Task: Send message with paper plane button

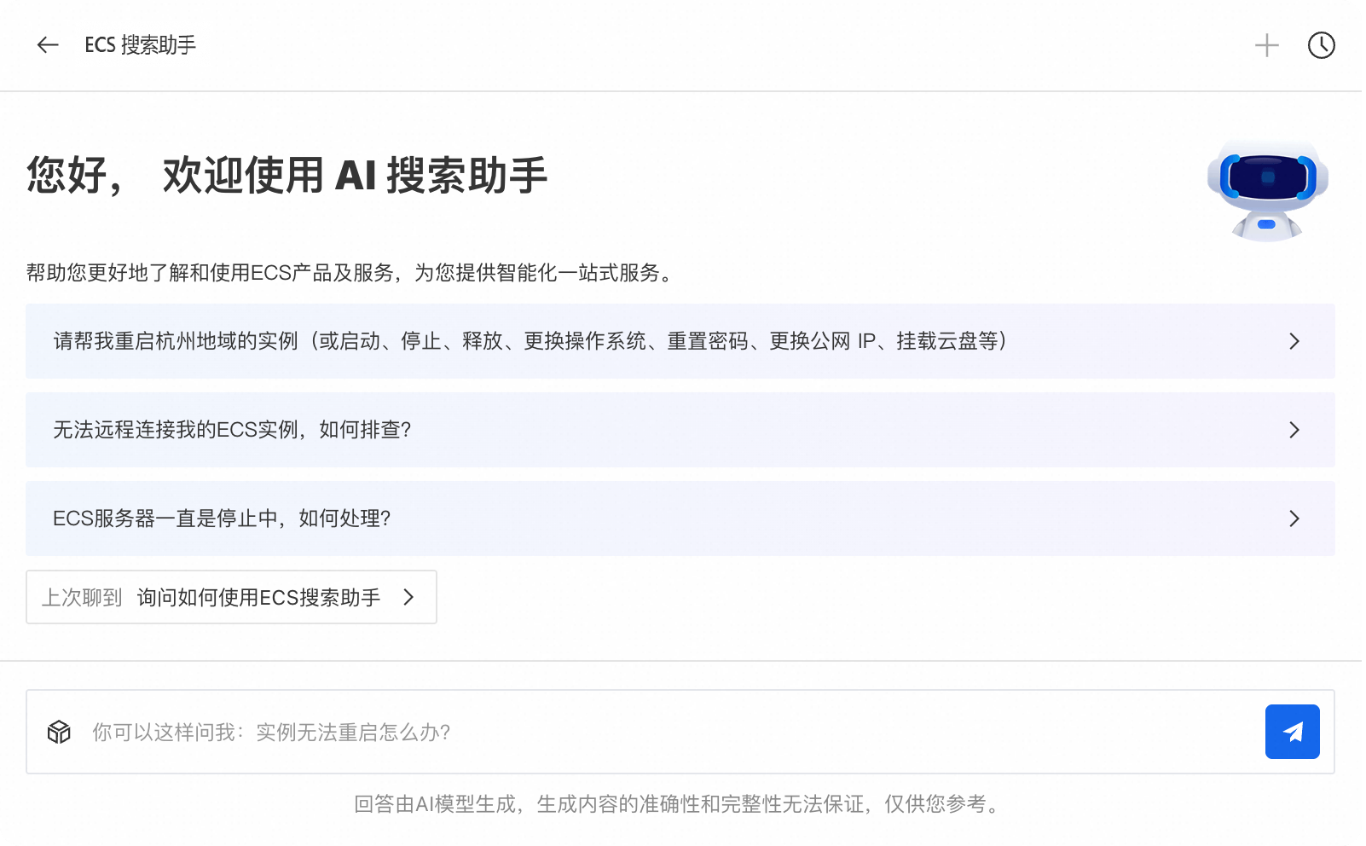Action: click(x=1293, y=732)
